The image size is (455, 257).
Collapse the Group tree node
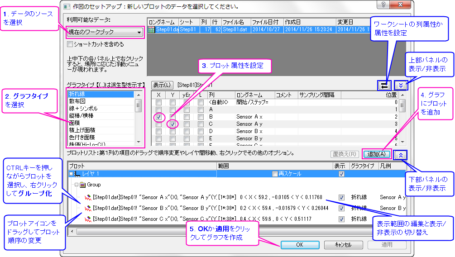coord(77,185)
